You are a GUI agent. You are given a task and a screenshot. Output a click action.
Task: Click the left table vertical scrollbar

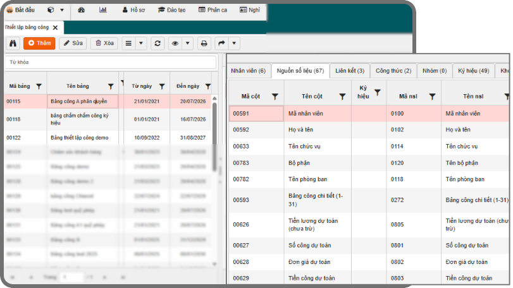click(214, 136)
